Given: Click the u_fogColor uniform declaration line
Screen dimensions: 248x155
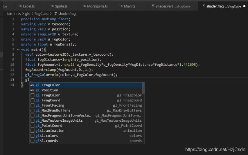Looking at the screenshot, I should (x=46, y=39).
